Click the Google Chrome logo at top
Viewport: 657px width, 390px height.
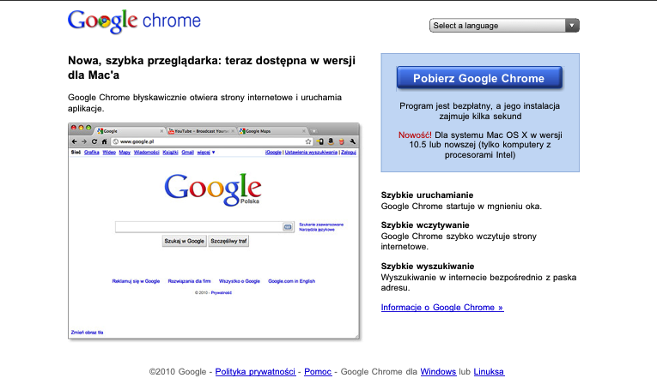pyautogui.click(x=134, y=21)
